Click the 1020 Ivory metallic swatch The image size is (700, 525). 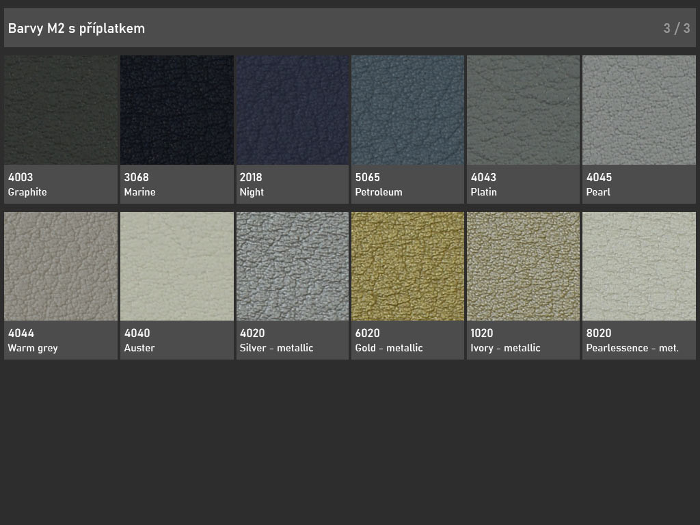[523, 266]
